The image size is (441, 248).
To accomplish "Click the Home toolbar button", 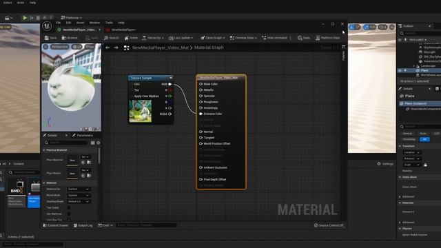I will pos(131,38).
